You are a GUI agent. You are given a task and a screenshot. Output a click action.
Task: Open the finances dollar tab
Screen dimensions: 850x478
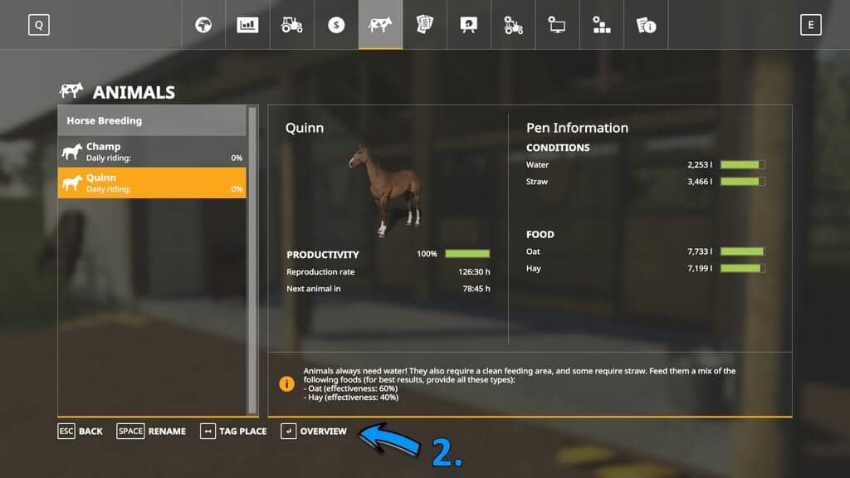click(x=336, y=25)
